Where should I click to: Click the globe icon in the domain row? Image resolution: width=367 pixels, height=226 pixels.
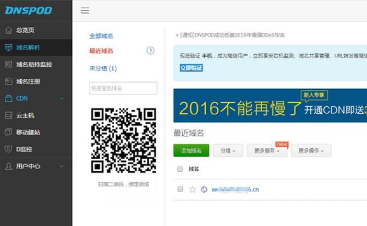tap(204, 189)
